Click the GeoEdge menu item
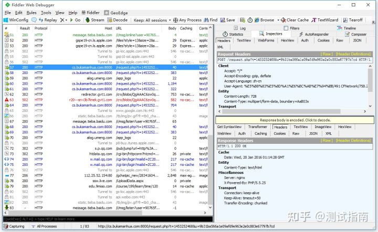 click(116, 13)
